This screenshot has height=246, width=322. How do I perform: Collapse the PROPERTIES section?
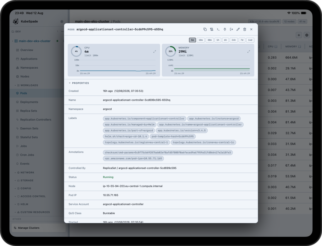pyautogui.click(x=79, y=83)
